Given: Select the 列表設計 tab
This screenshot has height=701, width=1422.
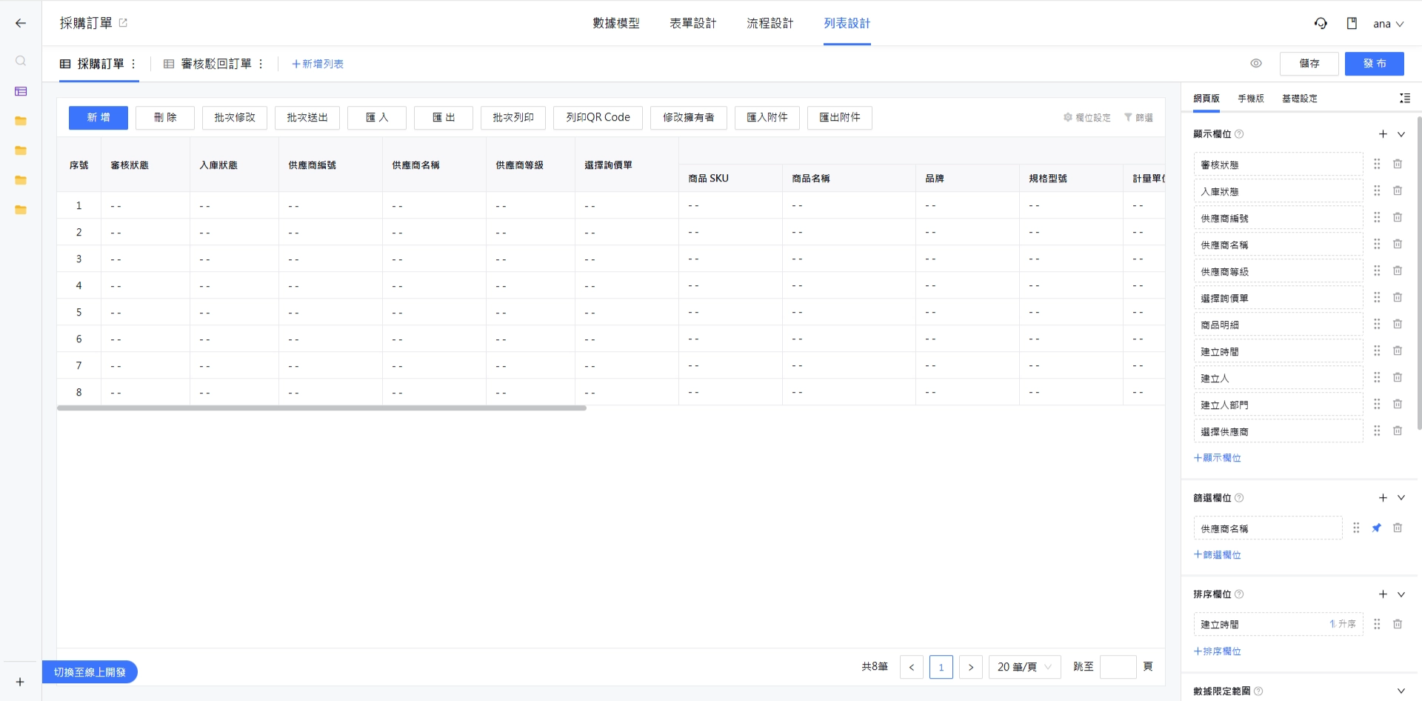Looking at the screenshot, I should [847, 23].
